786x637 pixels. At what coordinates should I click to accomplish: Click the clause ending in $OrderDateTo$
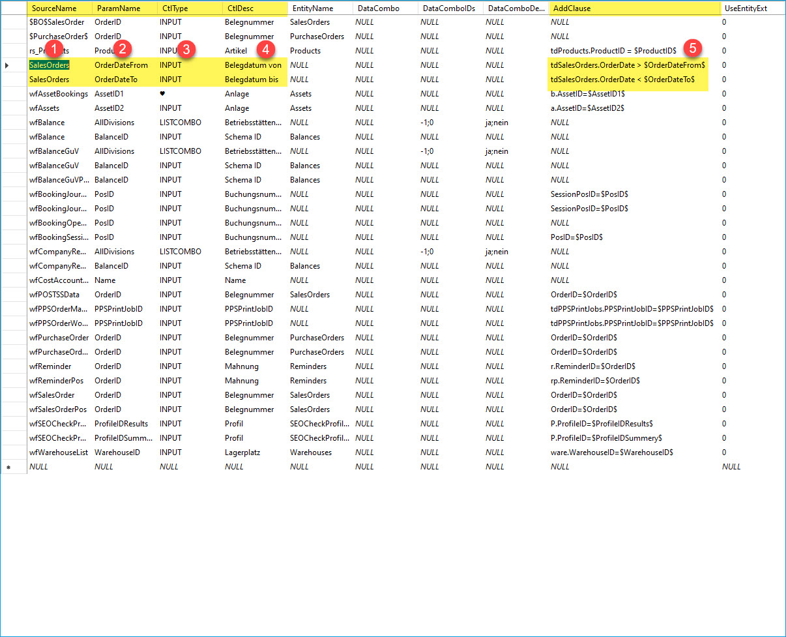click(622, 80)
